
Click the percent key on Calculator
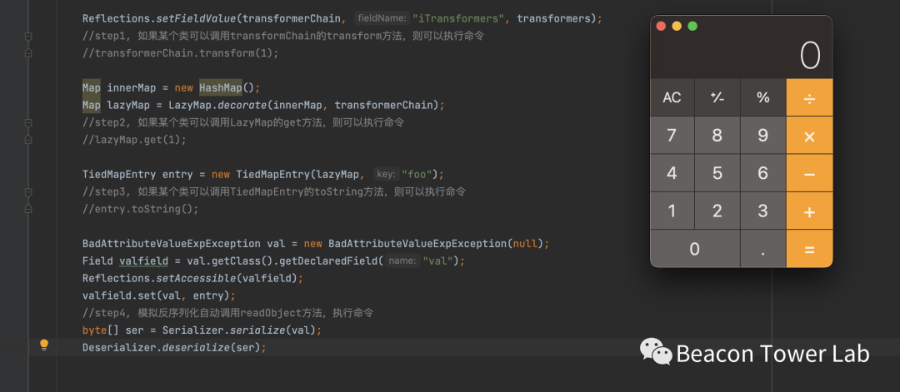[x=762, y=97]
